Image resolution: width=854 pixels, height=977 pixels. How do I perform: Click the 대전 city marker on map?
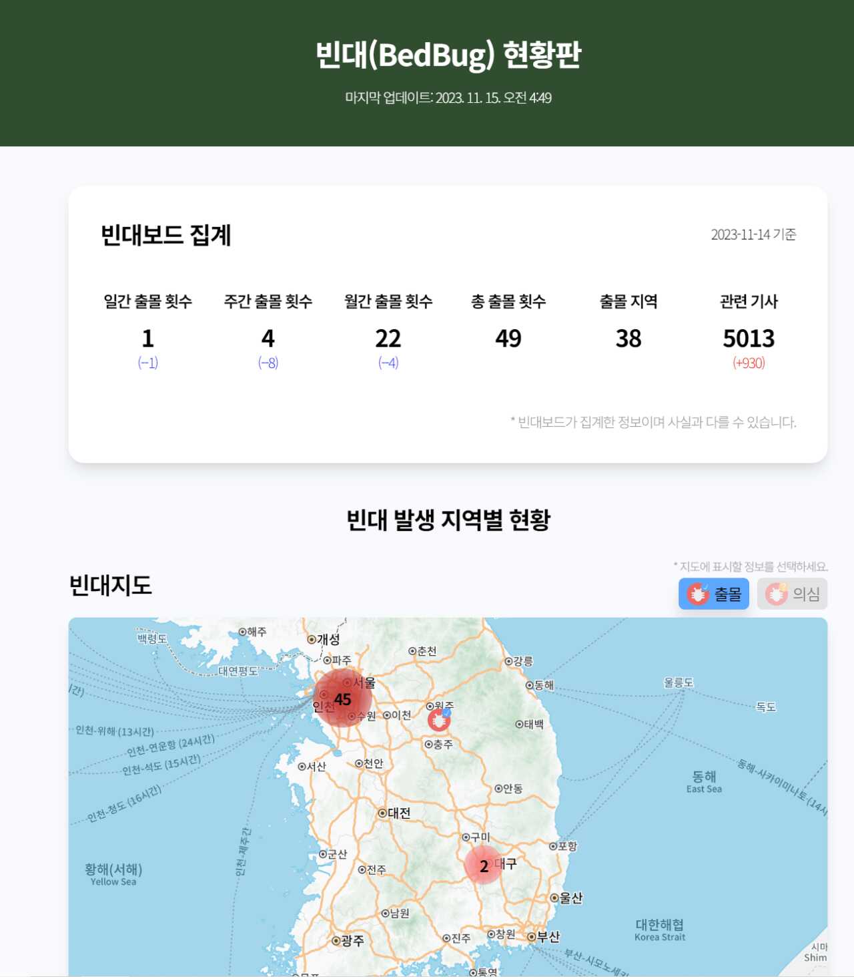tap(382, 813)
